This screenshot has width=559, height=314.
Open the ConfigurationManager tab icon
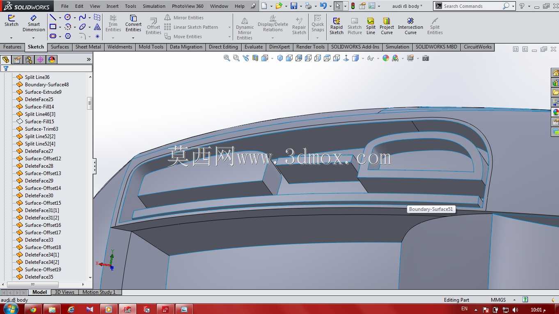29,60
